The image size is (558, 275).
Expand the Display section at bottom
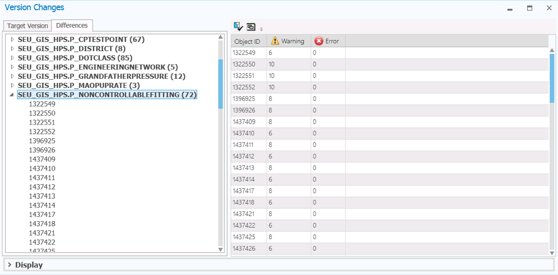(x=9, y=265)
